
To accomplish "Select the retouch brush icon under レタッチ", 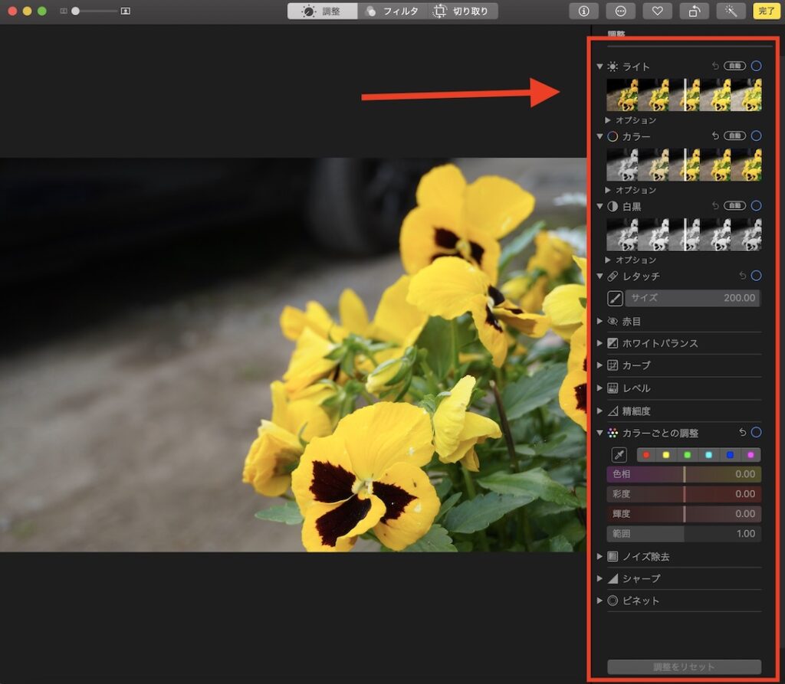I will coord(614,298).
